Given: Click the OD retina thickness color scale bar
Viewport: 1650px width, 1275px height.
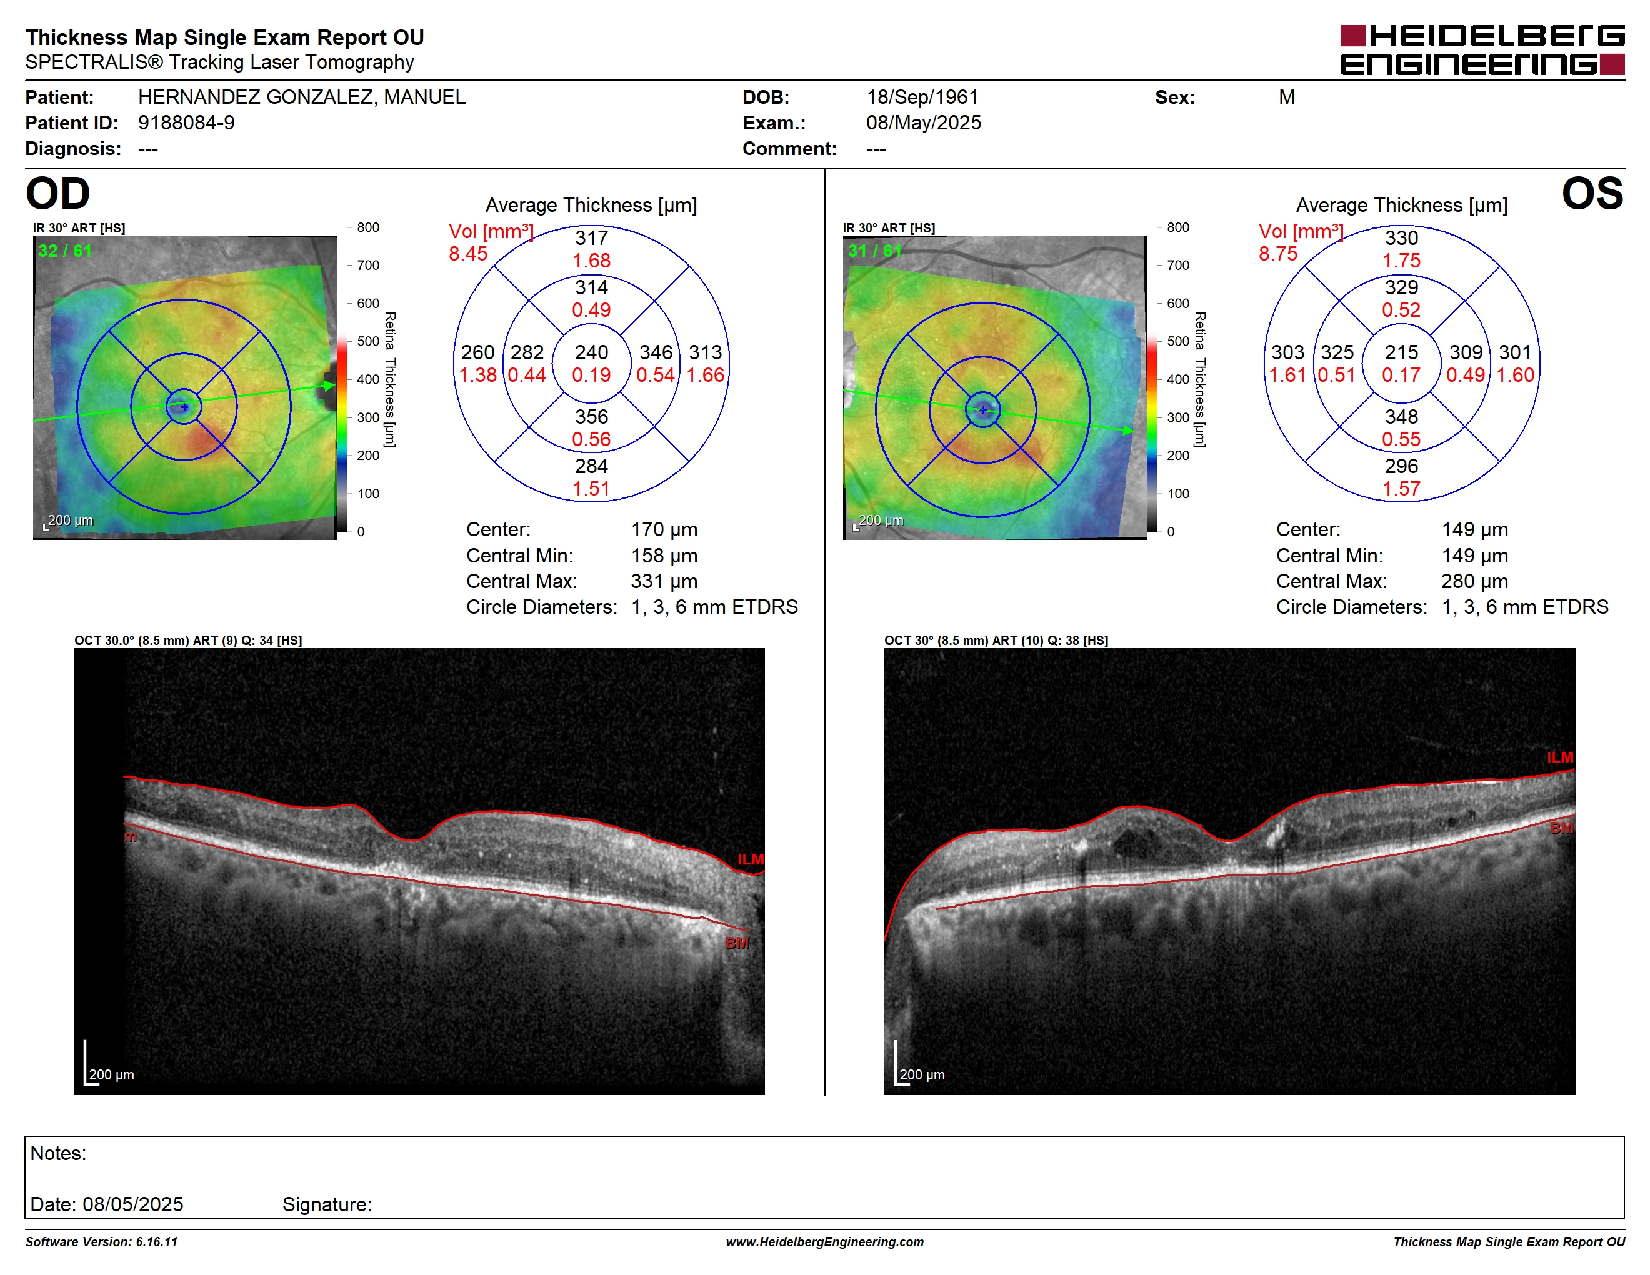Looking at the screenshot, I should pyautogui.click(x=342, y=379).
